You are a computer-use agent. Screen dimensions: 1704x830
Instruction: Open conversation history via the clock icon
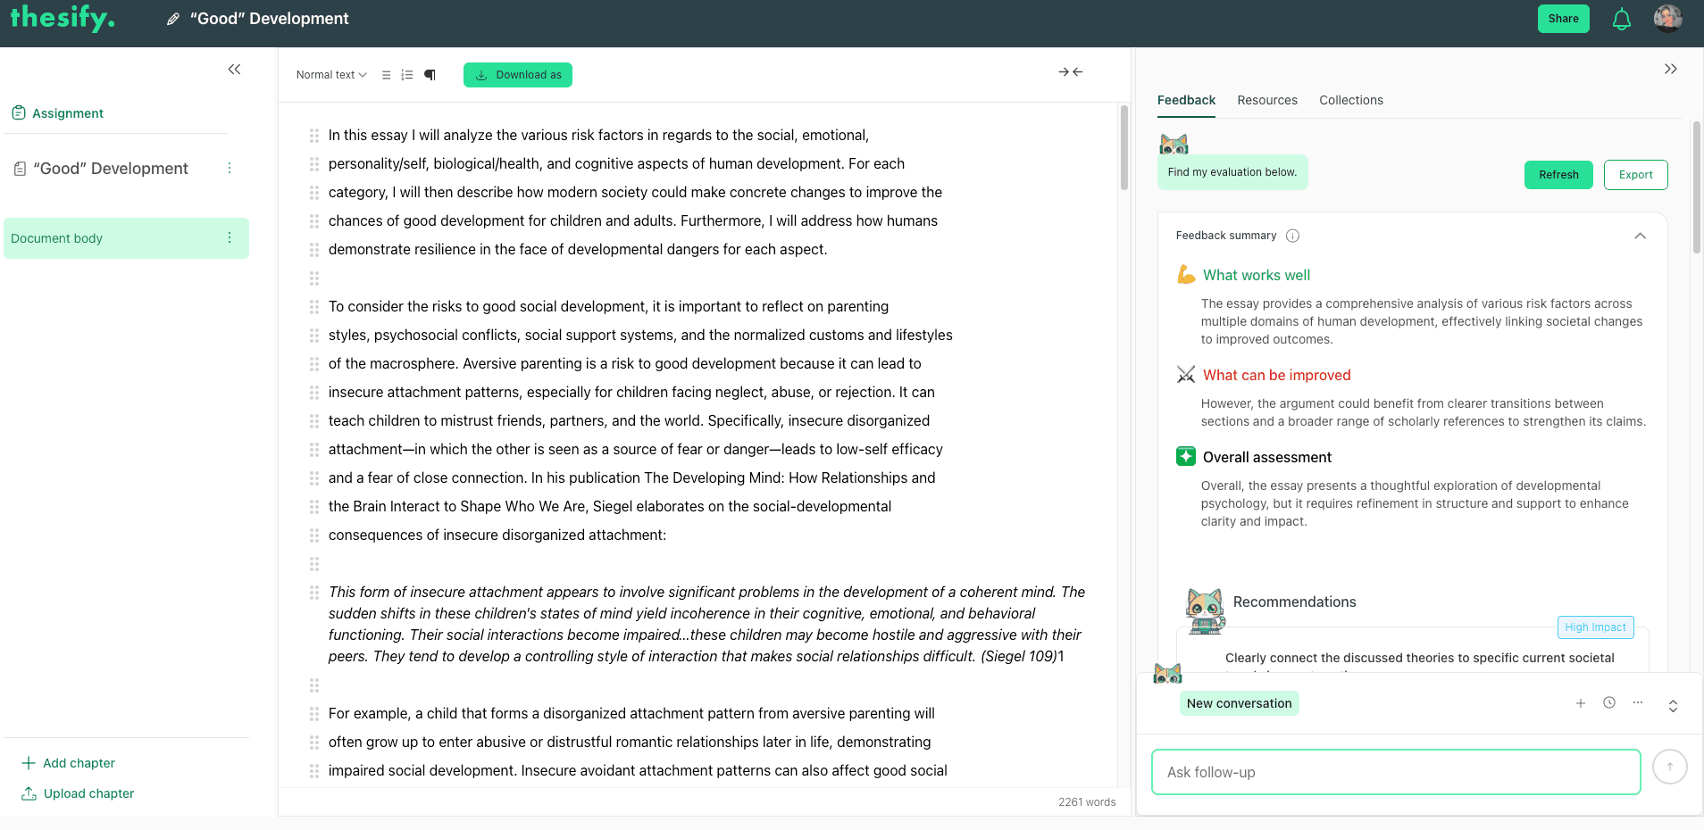tap(1609, 703)
